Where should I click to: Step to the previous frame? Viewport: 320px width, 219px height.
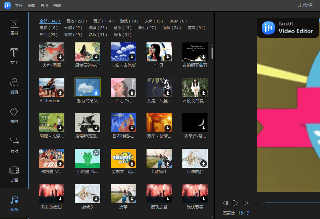pyautogui.click(x=225, y=203)
